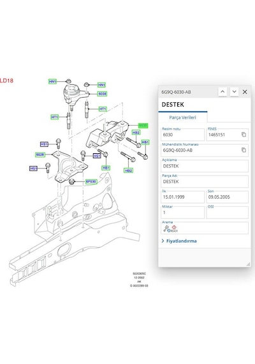Click the İlk date field 15.01.1999
Screen dimensions: 255x364
click(183, 197)
